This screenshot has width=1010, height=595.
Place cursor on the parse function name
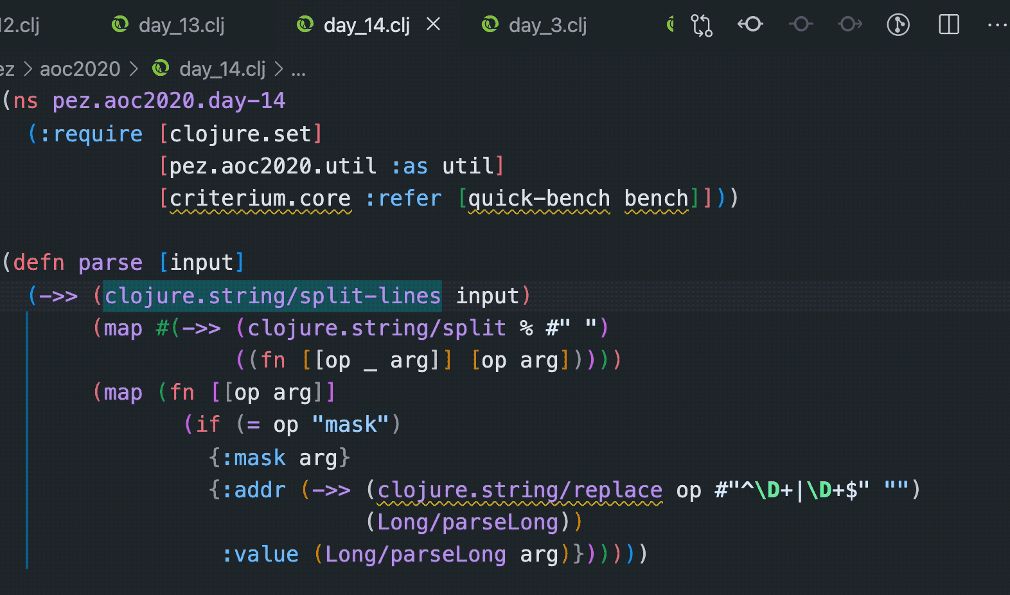(x=111, y=263)
